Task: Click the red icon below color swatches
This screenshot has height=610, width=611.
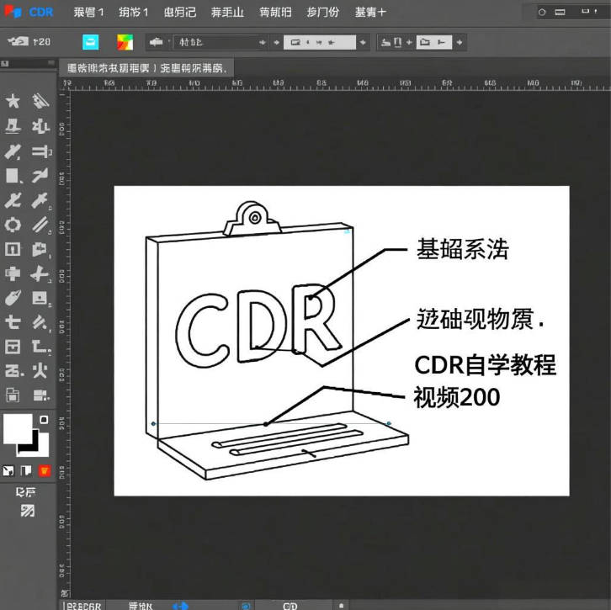Action: 45,470
